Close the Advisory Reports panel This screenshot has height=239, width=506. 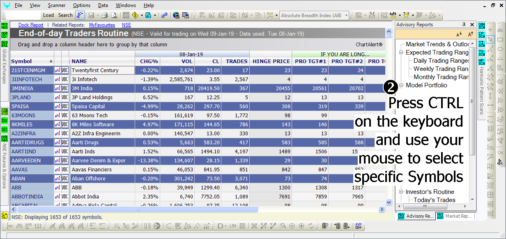(x=472, y=25)
